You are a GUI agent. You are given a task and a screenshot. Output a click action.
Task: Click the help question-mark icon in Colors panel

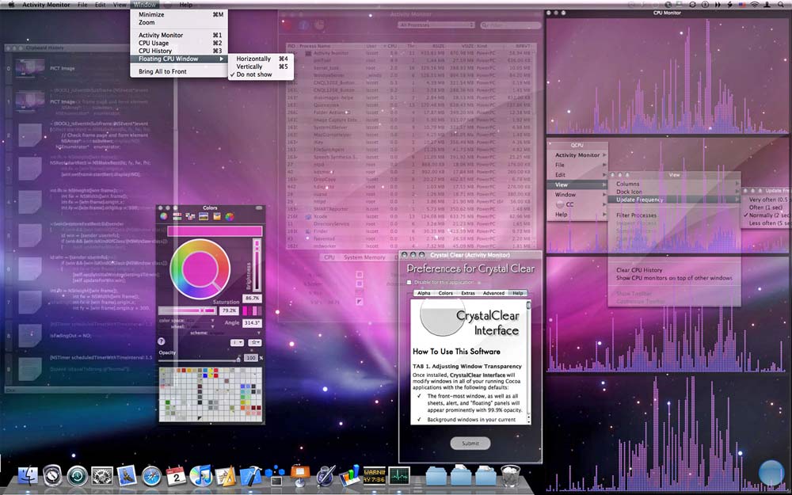click(x=161, y=341)
